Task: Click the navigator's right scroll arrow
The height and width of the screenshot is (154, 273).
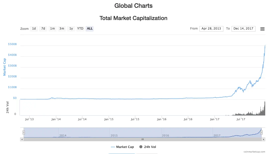Action: [x=263, y=139]
